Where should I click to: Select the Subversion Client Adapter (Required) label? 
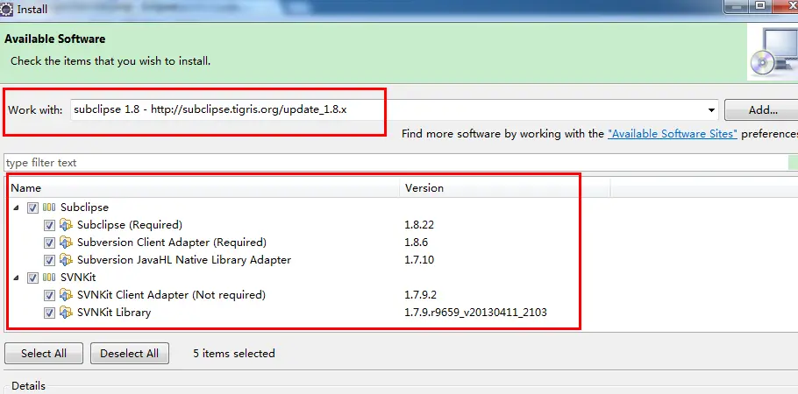[172, 242]
